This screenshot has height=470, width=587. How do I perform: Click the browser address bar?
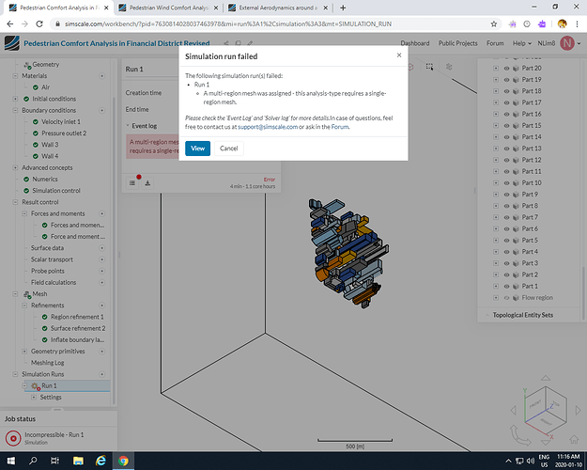pos(271,24)
